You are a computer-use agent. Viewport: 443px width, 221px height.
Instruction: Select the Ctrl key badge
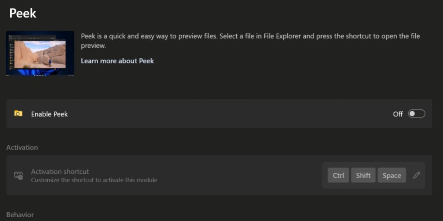point(338,175)
